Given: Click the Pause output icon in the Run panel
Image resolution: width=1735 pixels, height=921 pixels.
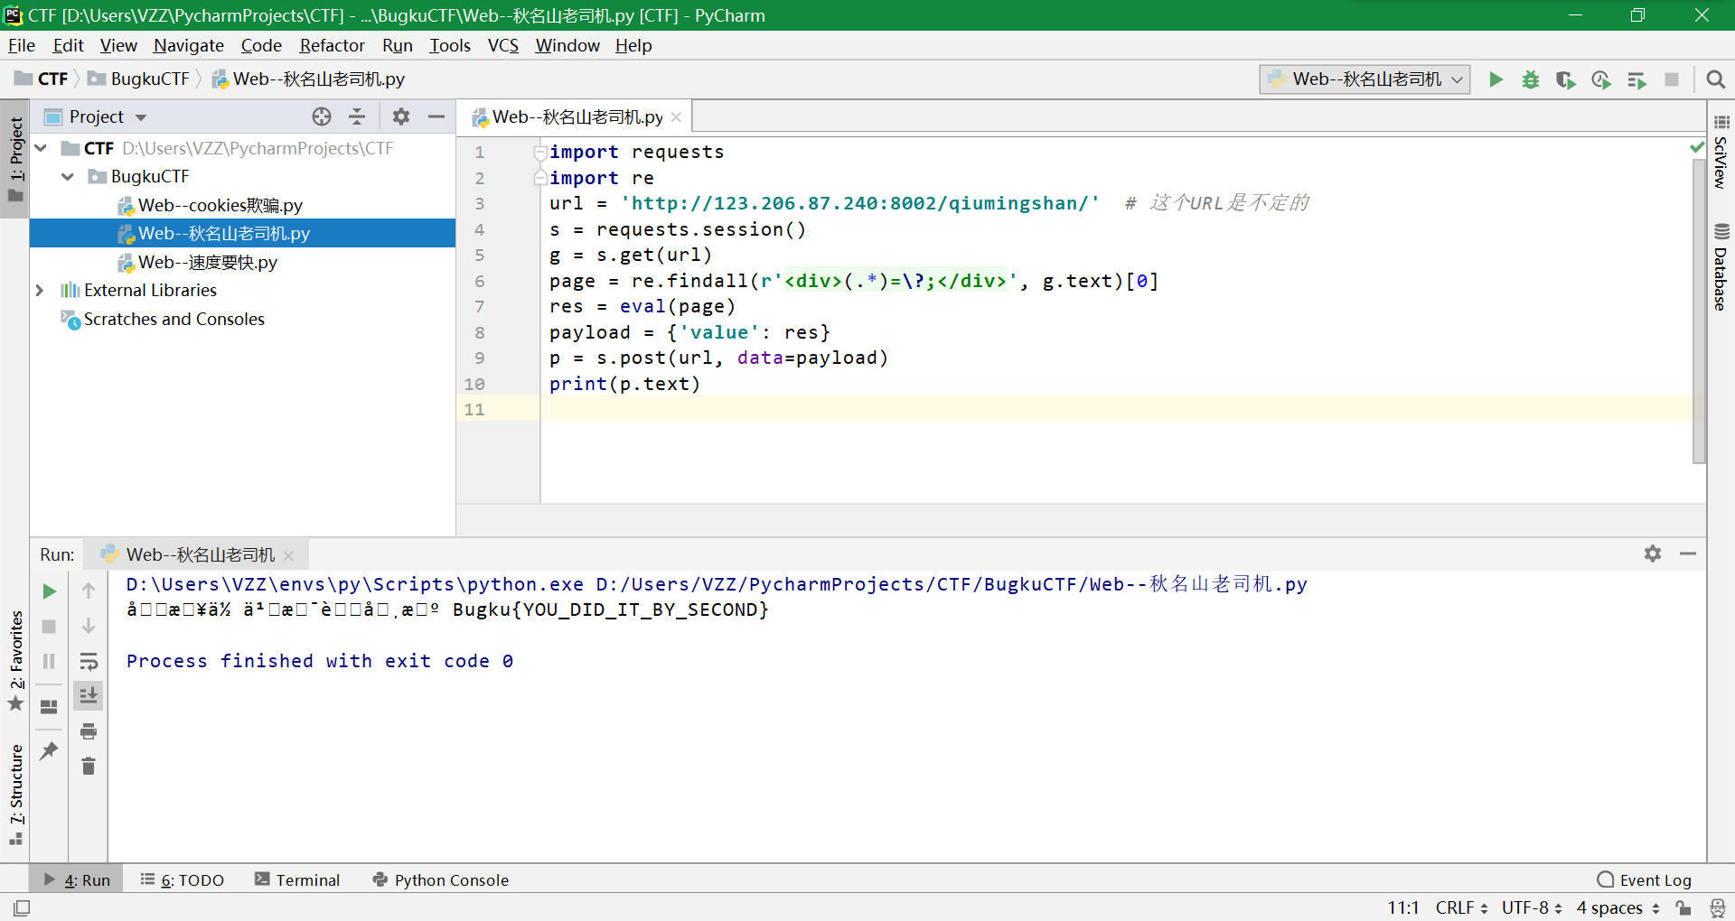Looking at the screenshot, I should coord(49,662).
